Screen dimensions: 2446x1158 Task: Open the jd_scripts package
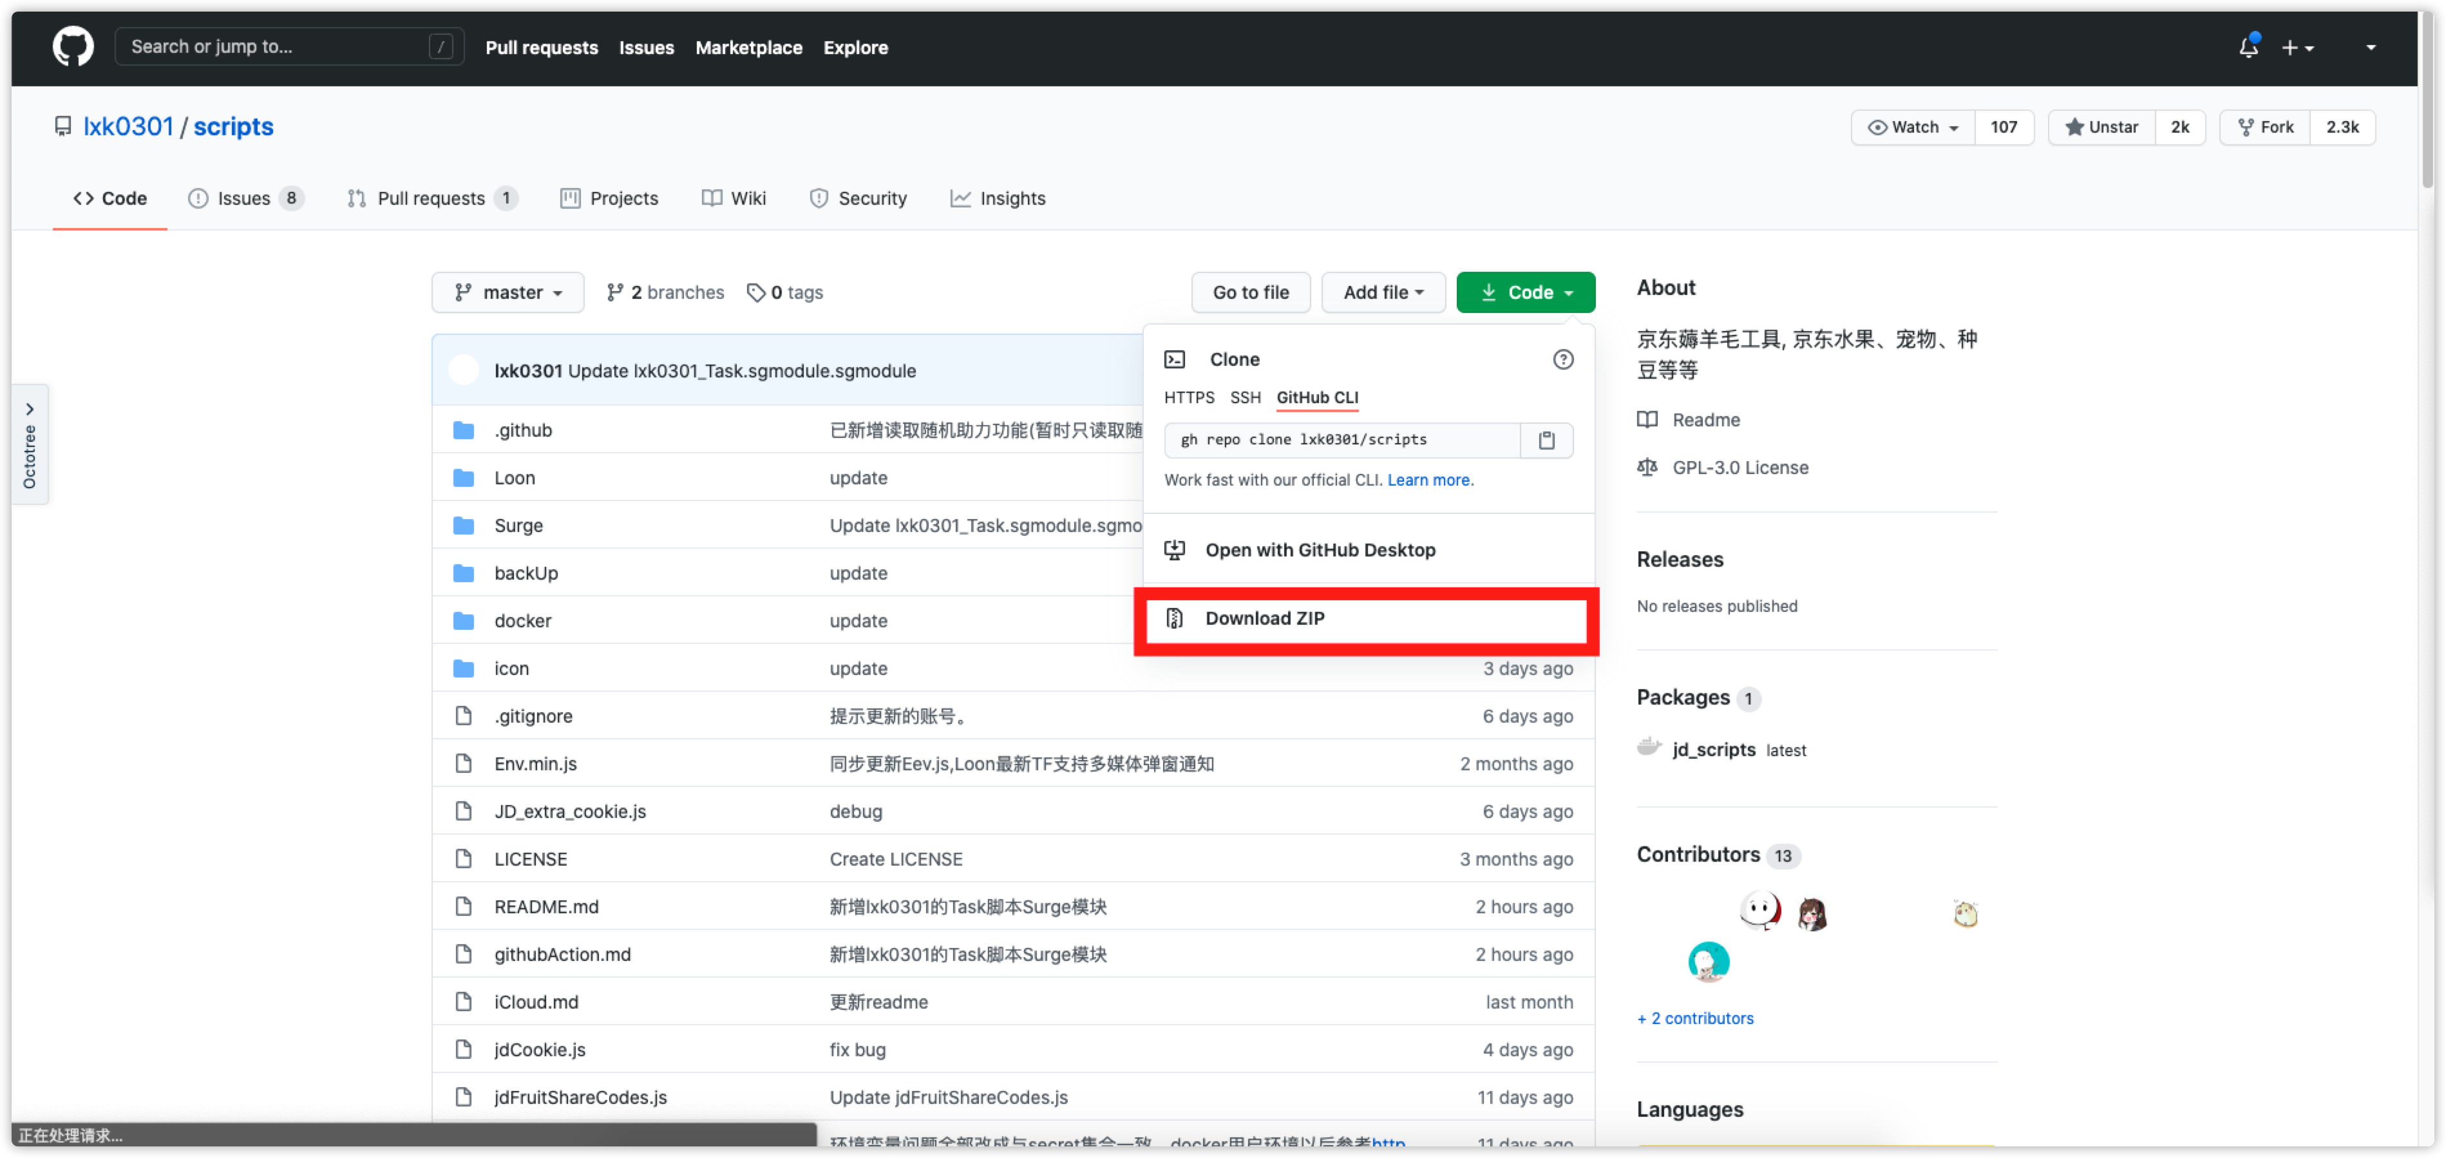coord(1713,750)
